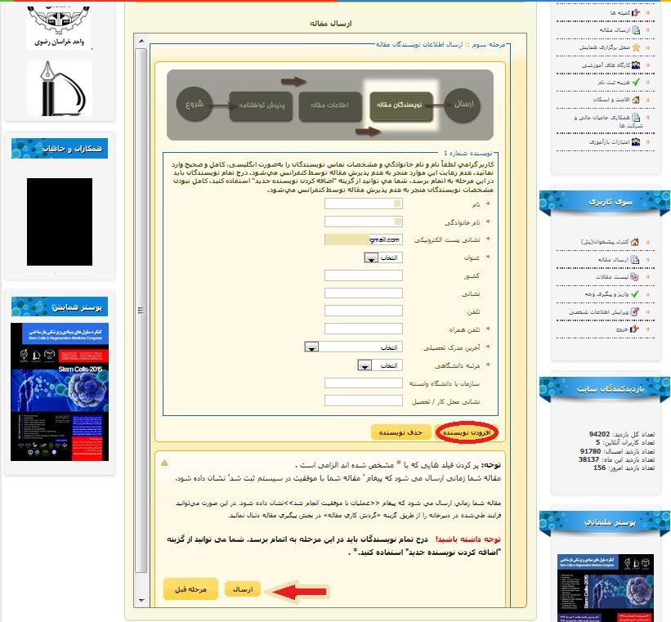Click the نشانی input field

(x=364, y=293)
